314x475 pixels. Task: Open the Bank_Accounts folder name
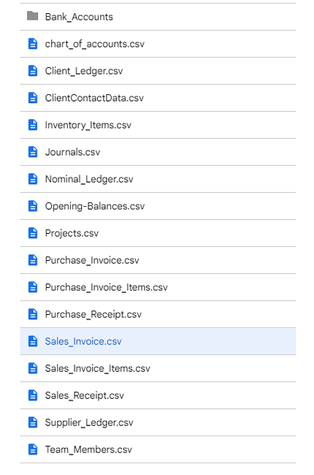pos(79,17)
